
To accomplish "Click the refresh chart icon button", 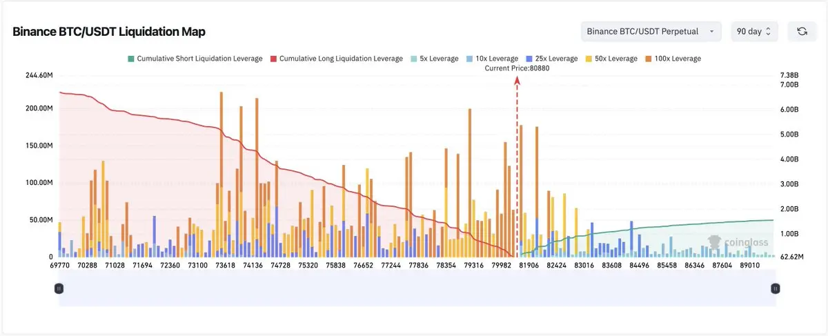I will point(802,31).
